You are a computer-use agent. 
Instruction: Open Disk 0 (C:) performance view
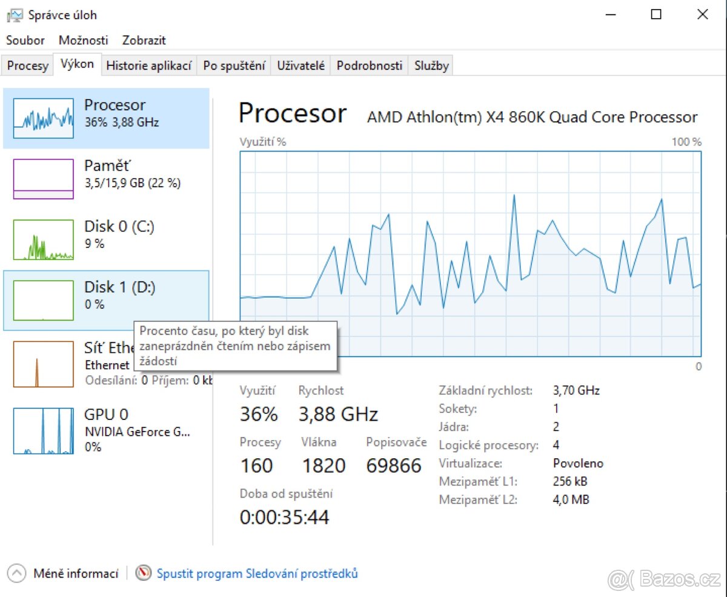coord(119,234)
